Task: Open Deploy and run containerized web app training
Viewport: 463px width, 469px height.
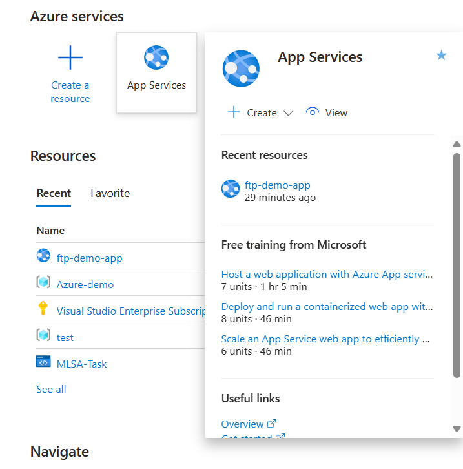Action: (x=327, y=307)
